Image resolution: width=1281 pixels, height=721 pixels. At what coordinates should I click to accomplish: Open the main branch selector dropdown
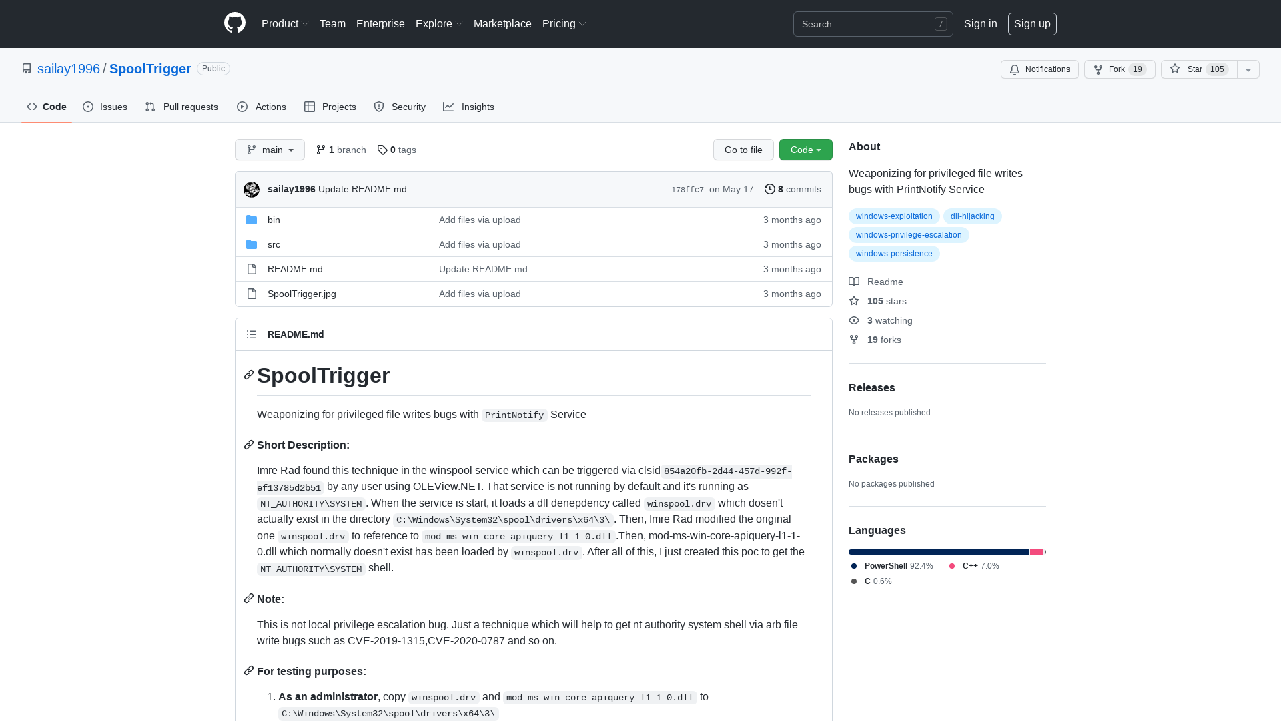[270, 150]
